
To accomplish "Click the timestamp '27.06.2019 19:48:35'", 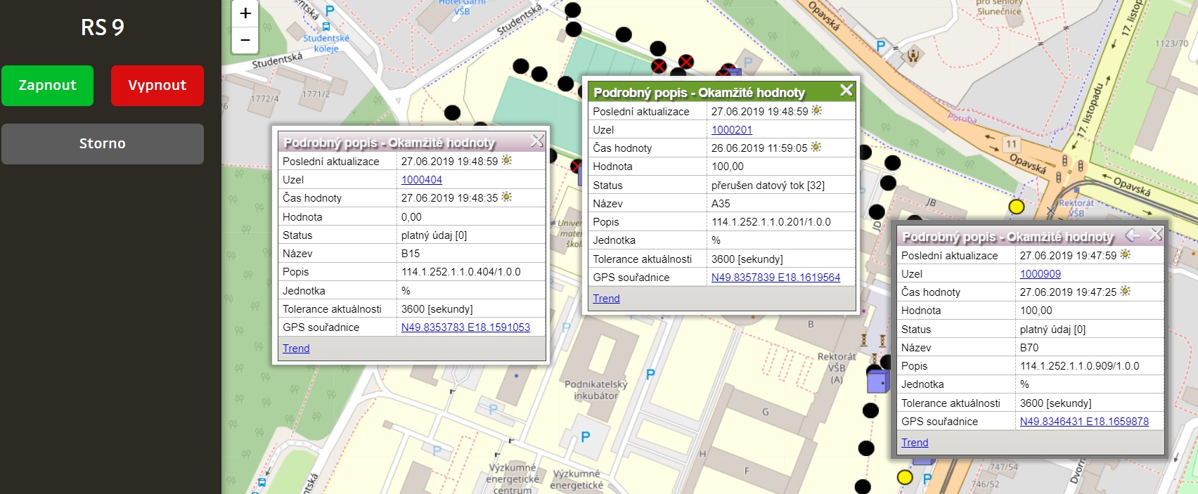I will pyautogui.click(x=449, y=198).
